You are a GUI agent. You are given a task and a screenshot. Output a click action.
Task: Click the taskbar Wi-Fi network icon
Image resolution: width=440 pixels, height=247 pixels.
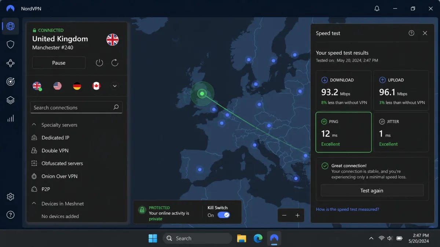click(381, 238)
